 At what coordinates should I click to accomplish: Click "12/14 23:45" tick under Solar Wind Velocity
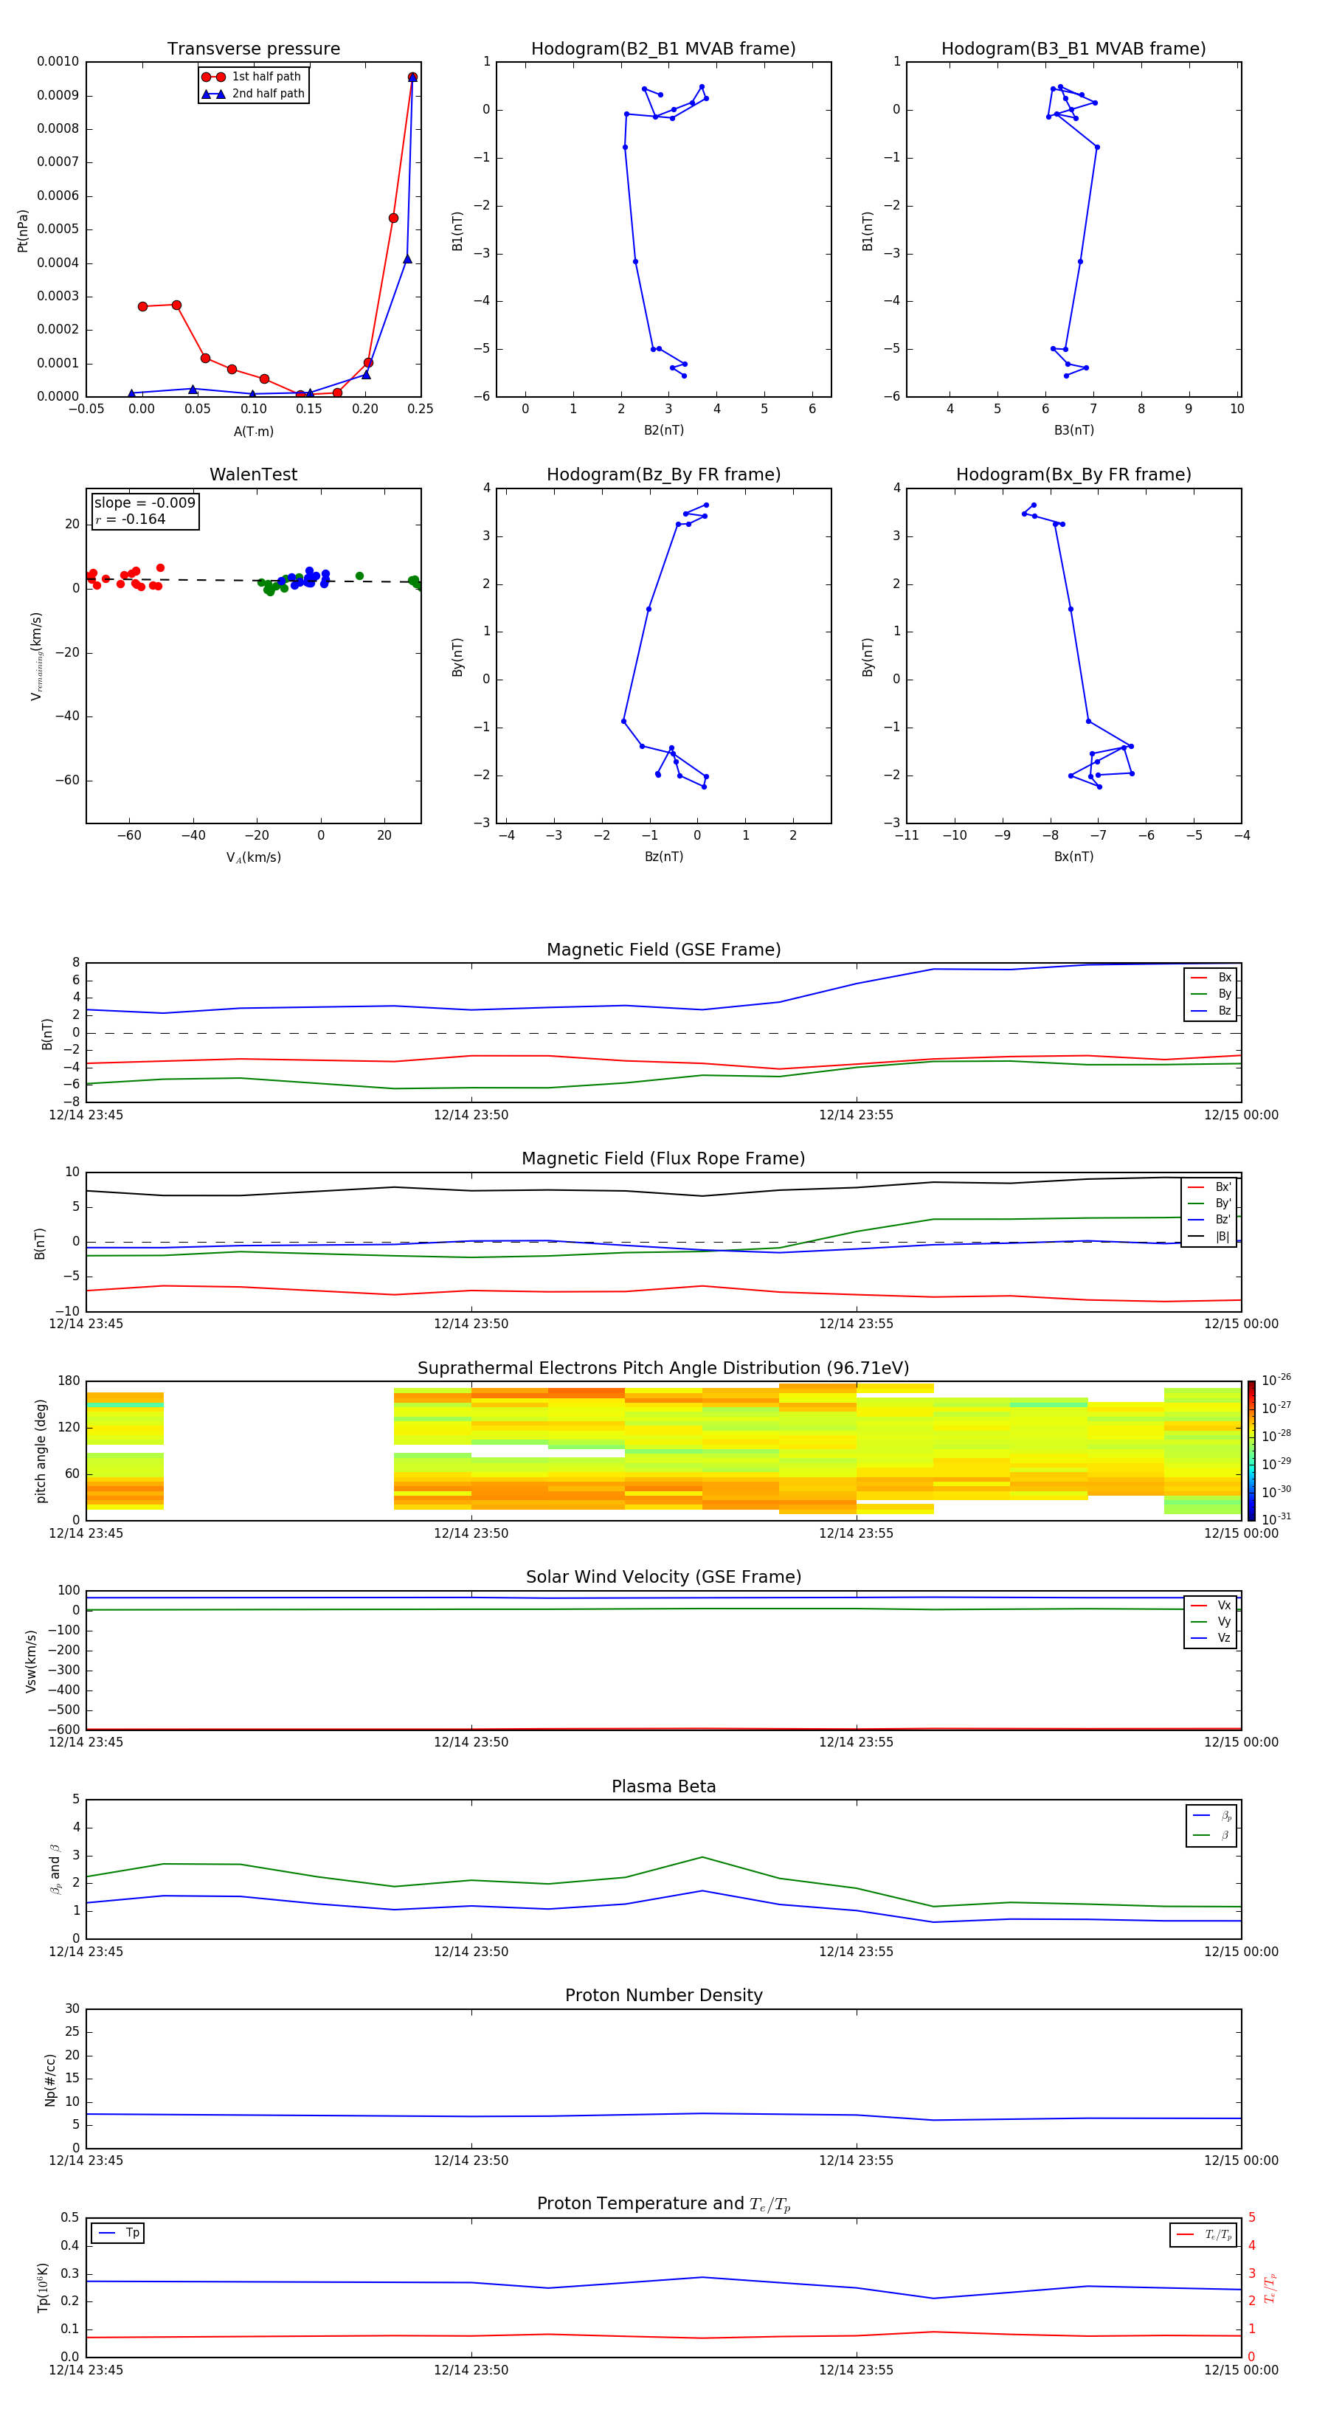coord(86,1742)
